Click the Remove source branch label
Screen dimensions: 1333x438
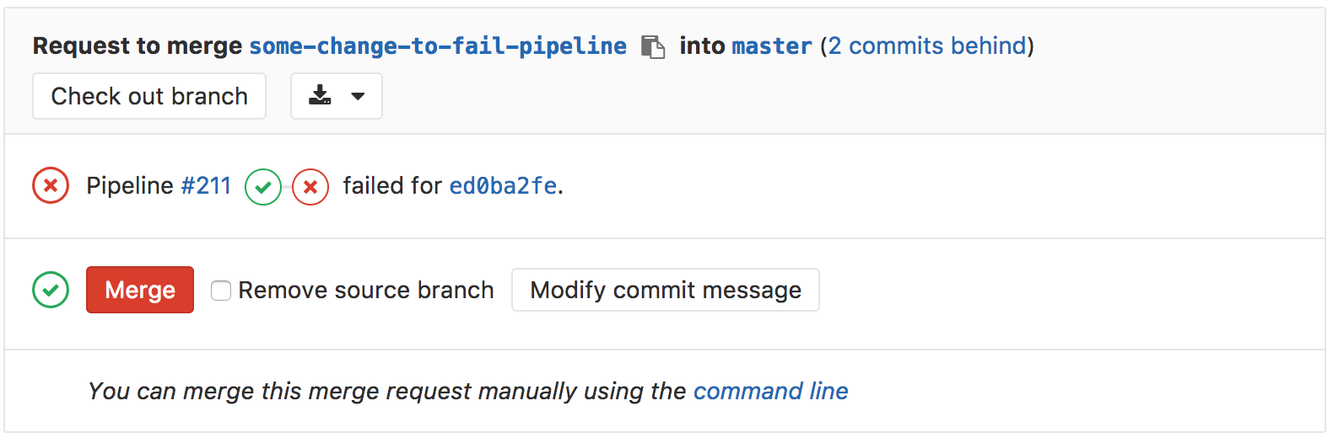(x=366, y=290)
